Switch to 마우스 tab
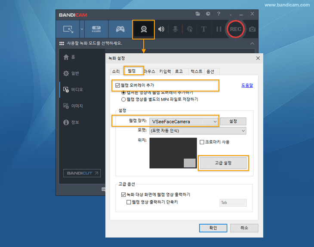This screenshot has width=314, height=247. pos(149,71)
